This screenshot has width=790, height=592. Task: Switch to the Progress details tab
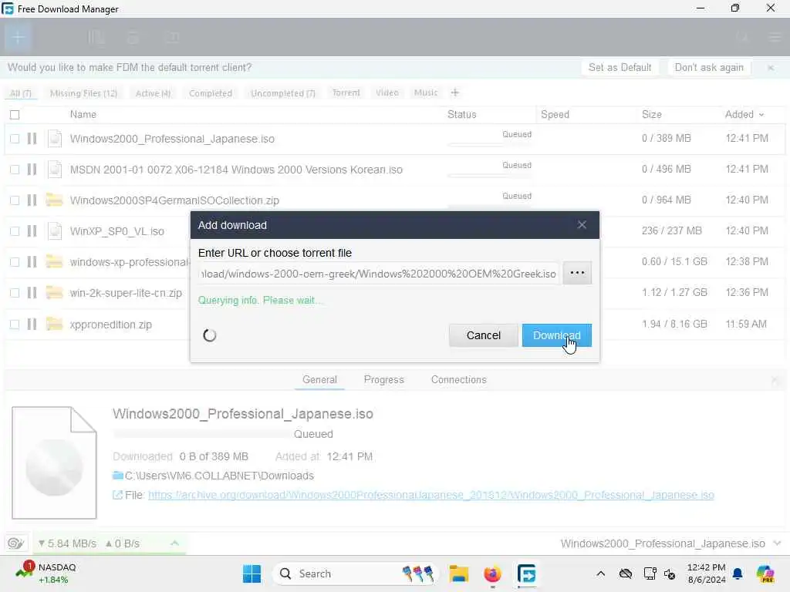coord(384,379)
